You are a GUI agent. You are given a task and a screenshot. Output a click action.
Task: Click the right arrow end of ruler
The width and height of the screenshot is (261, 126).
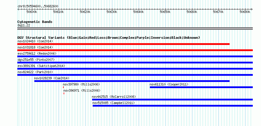[252, 9]
